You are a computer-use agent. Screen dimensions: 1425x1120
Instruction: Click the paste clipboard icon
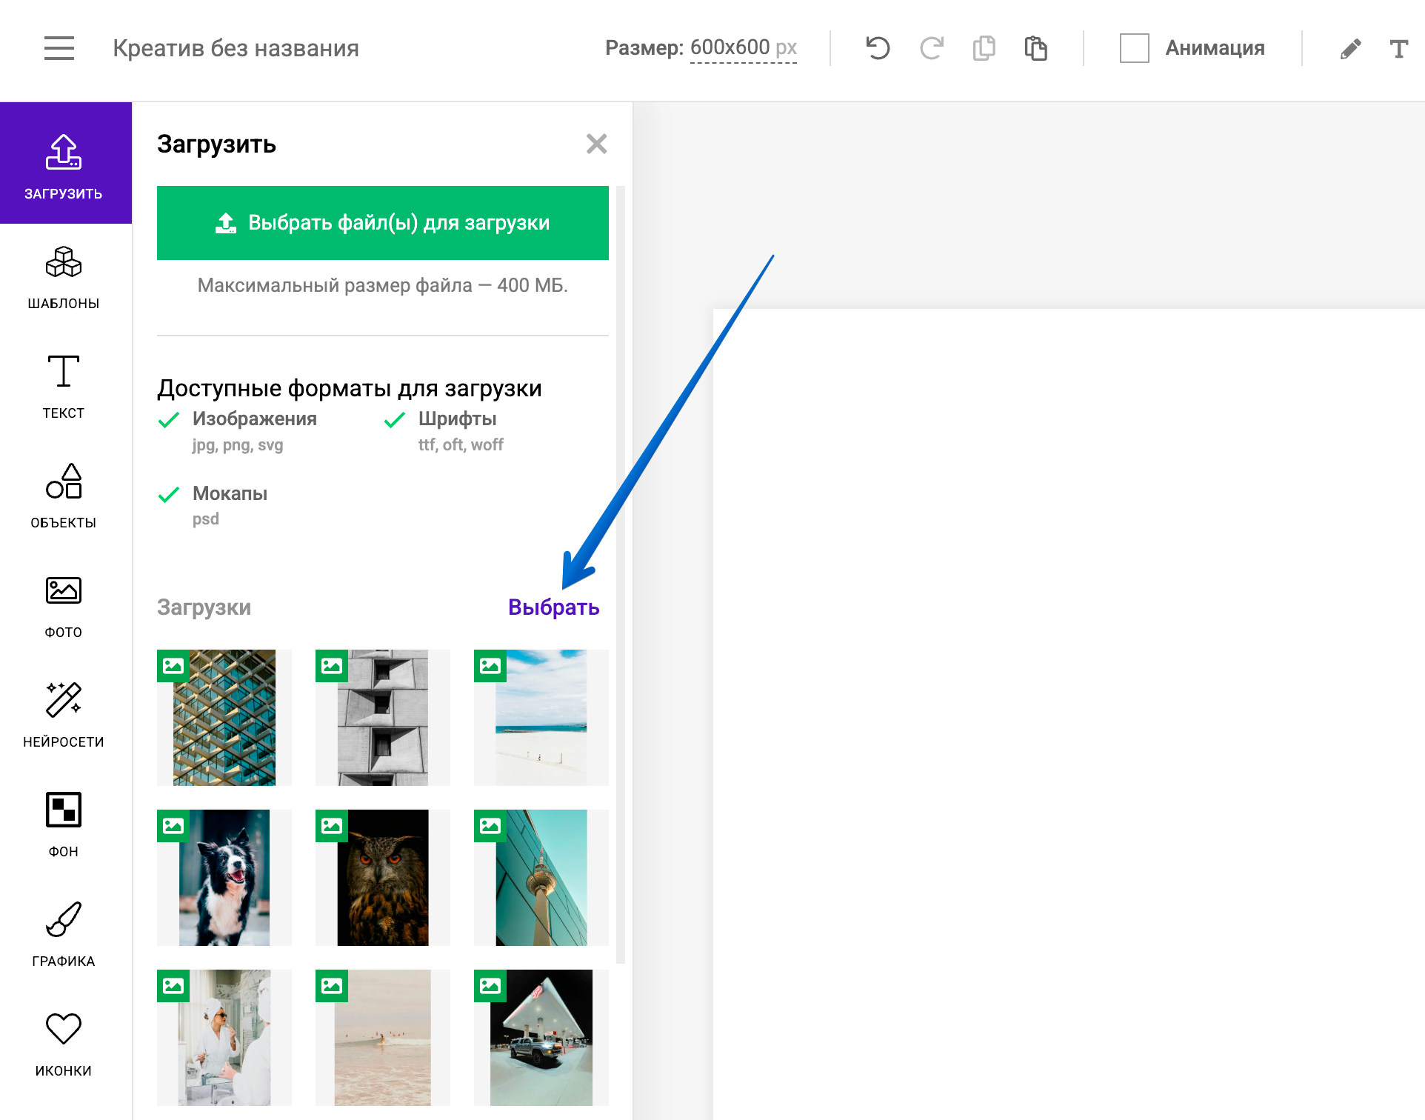click(1035, 48)
